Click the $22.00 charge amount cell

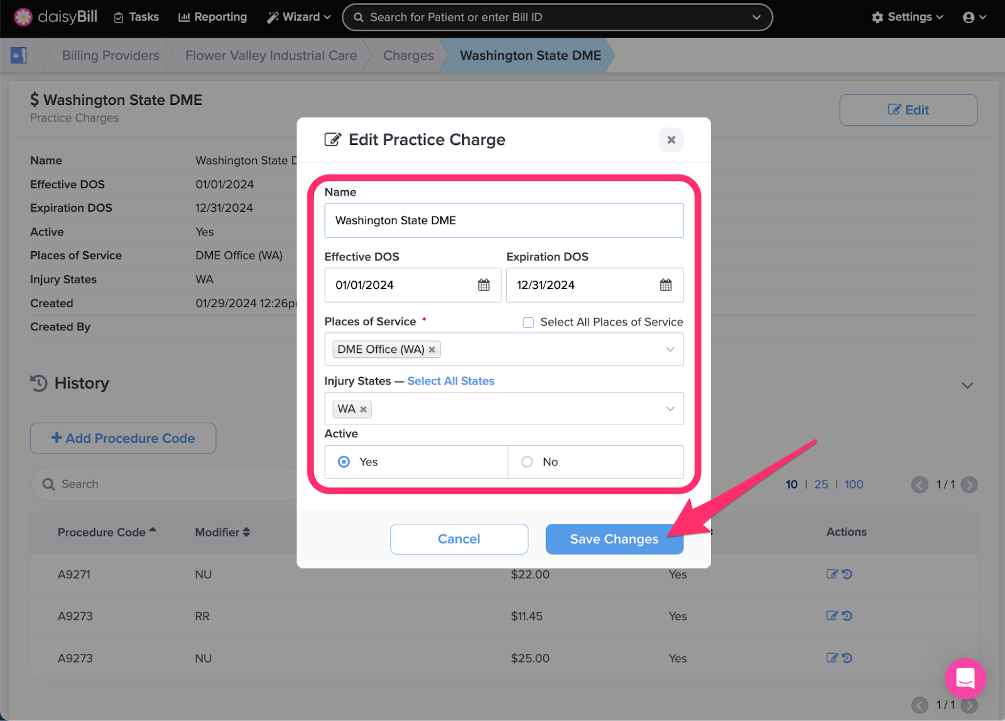tap(530, 575)
